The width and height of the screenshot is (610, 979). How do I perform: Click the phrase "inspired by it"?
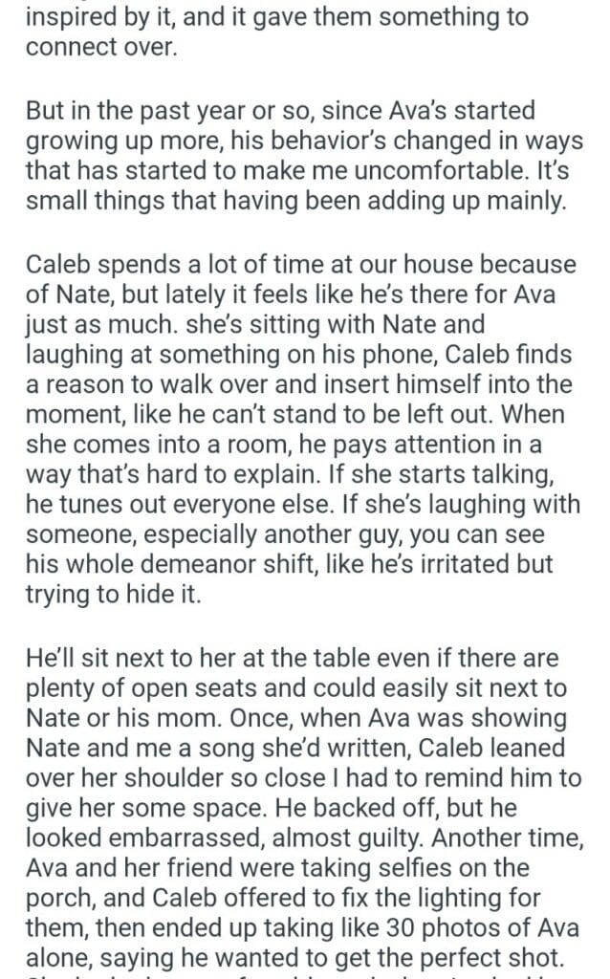pos(86,18)
